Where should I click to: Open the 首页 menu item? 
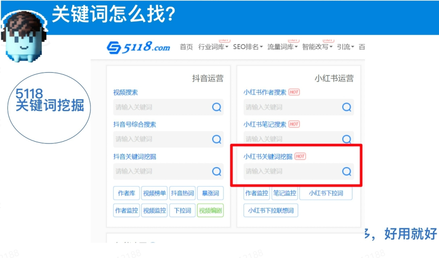(x=186, y=47)
